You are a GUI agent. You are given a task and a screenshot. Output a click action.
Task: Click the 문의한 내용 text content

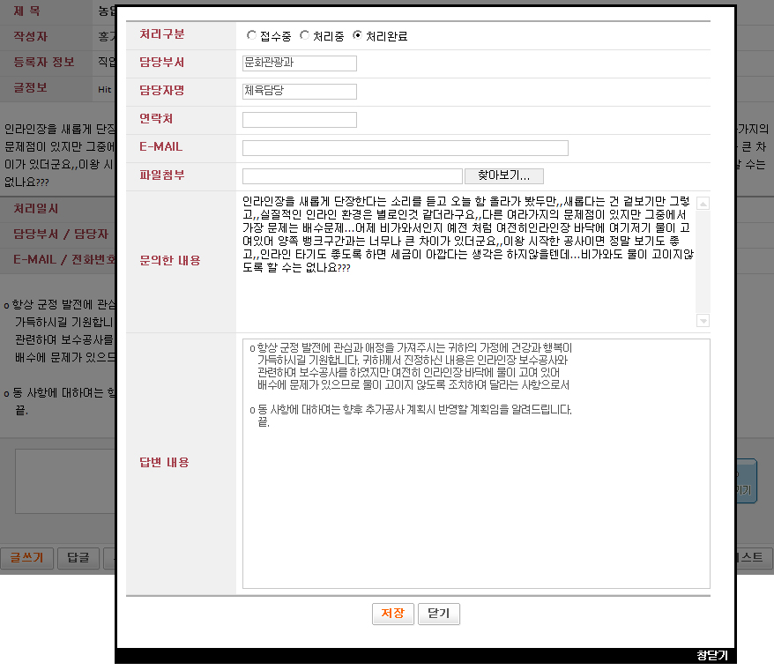(x=468, y=234)
